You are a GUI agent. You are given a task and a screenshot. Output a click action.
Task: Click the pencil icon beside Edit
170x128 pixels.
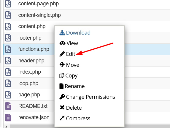[x=62, y=54]
